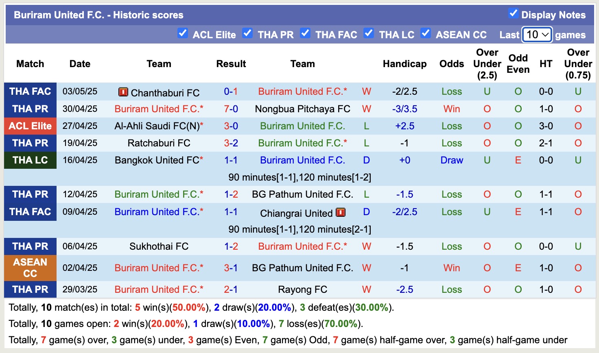Image resolution: width=599 pixels, height=353 pixels.
Task: Click the THA LC badge
Action: 30,160
